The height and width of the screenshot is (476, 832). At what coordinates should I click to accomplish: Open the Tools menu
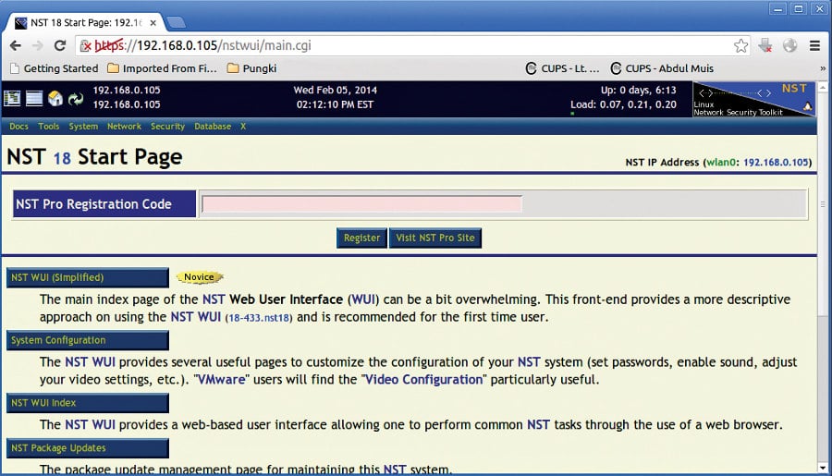coord(48,127)
